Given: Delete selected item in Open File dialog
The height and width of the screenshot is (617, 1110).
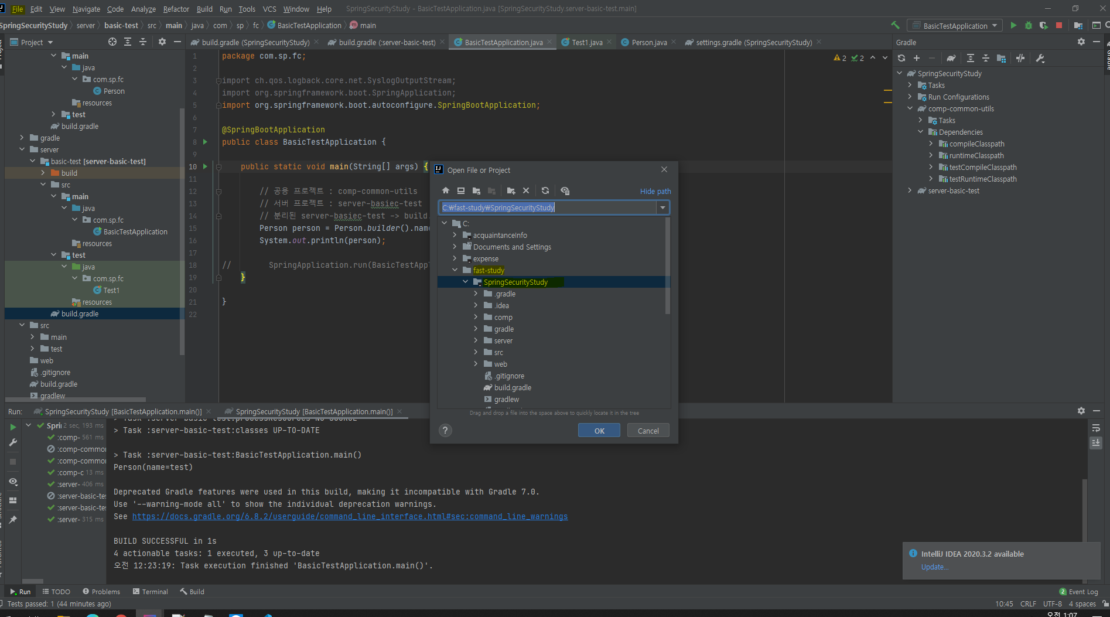Looking at the screenshot, I should click(526, 191).
